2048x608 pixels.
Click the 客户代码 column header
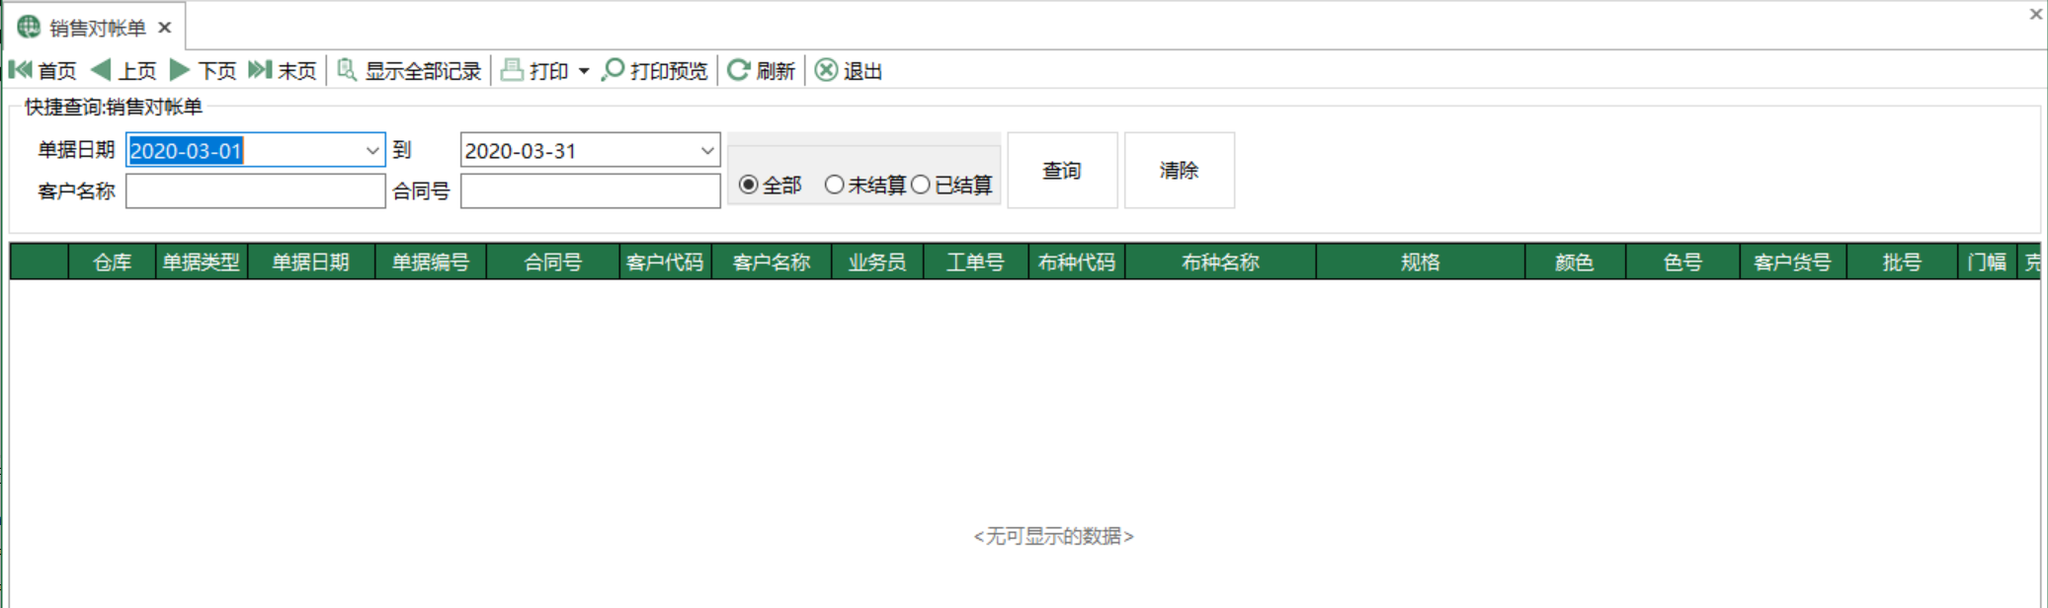pos(666,262)
